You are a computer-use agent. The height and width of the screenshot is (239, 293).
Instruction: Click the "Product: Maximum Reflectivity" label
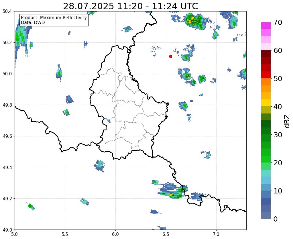[x=54, y=17]
